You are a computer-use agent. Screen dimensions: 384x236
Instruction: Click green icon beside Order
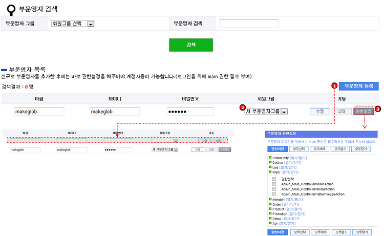point(270,204)
